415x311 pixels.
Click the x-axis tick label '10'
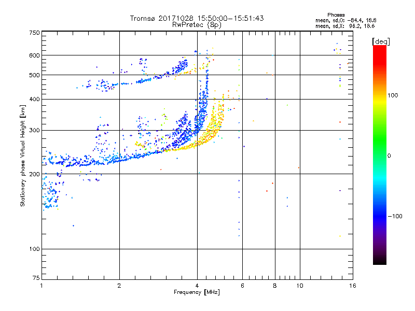coord(300,286)
